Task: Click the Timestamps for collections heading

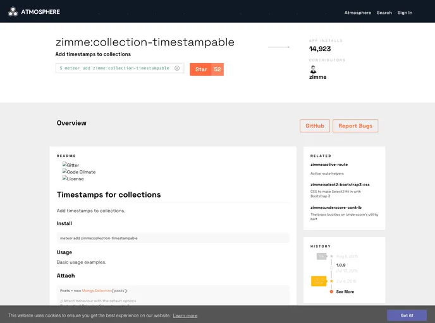Action: [x=109, y=194]
